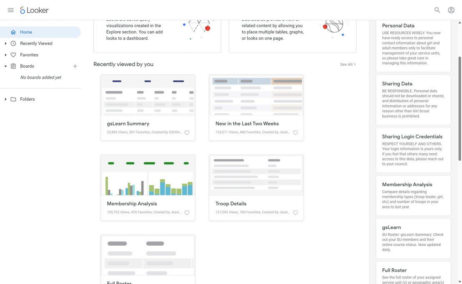Viewport: 462px width, 284px height.
Task: Click 'No boards added yet' text
Action: tap(40, 77)
